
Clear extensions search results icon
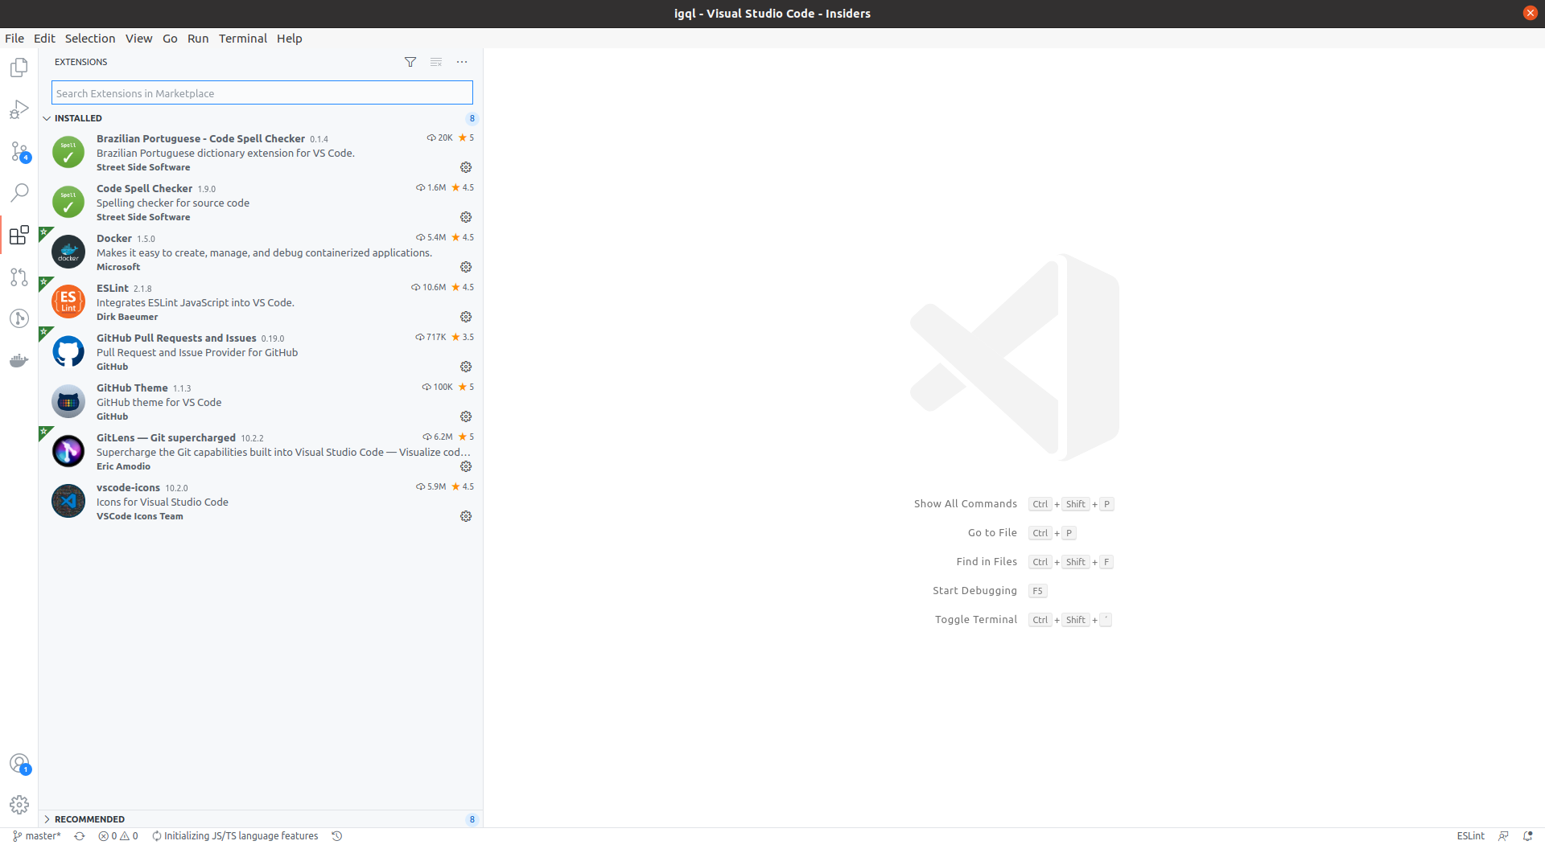[436, 62]
